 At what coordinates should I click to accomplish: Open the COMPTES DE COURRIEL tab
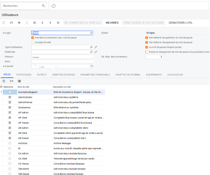coord(128,75)
